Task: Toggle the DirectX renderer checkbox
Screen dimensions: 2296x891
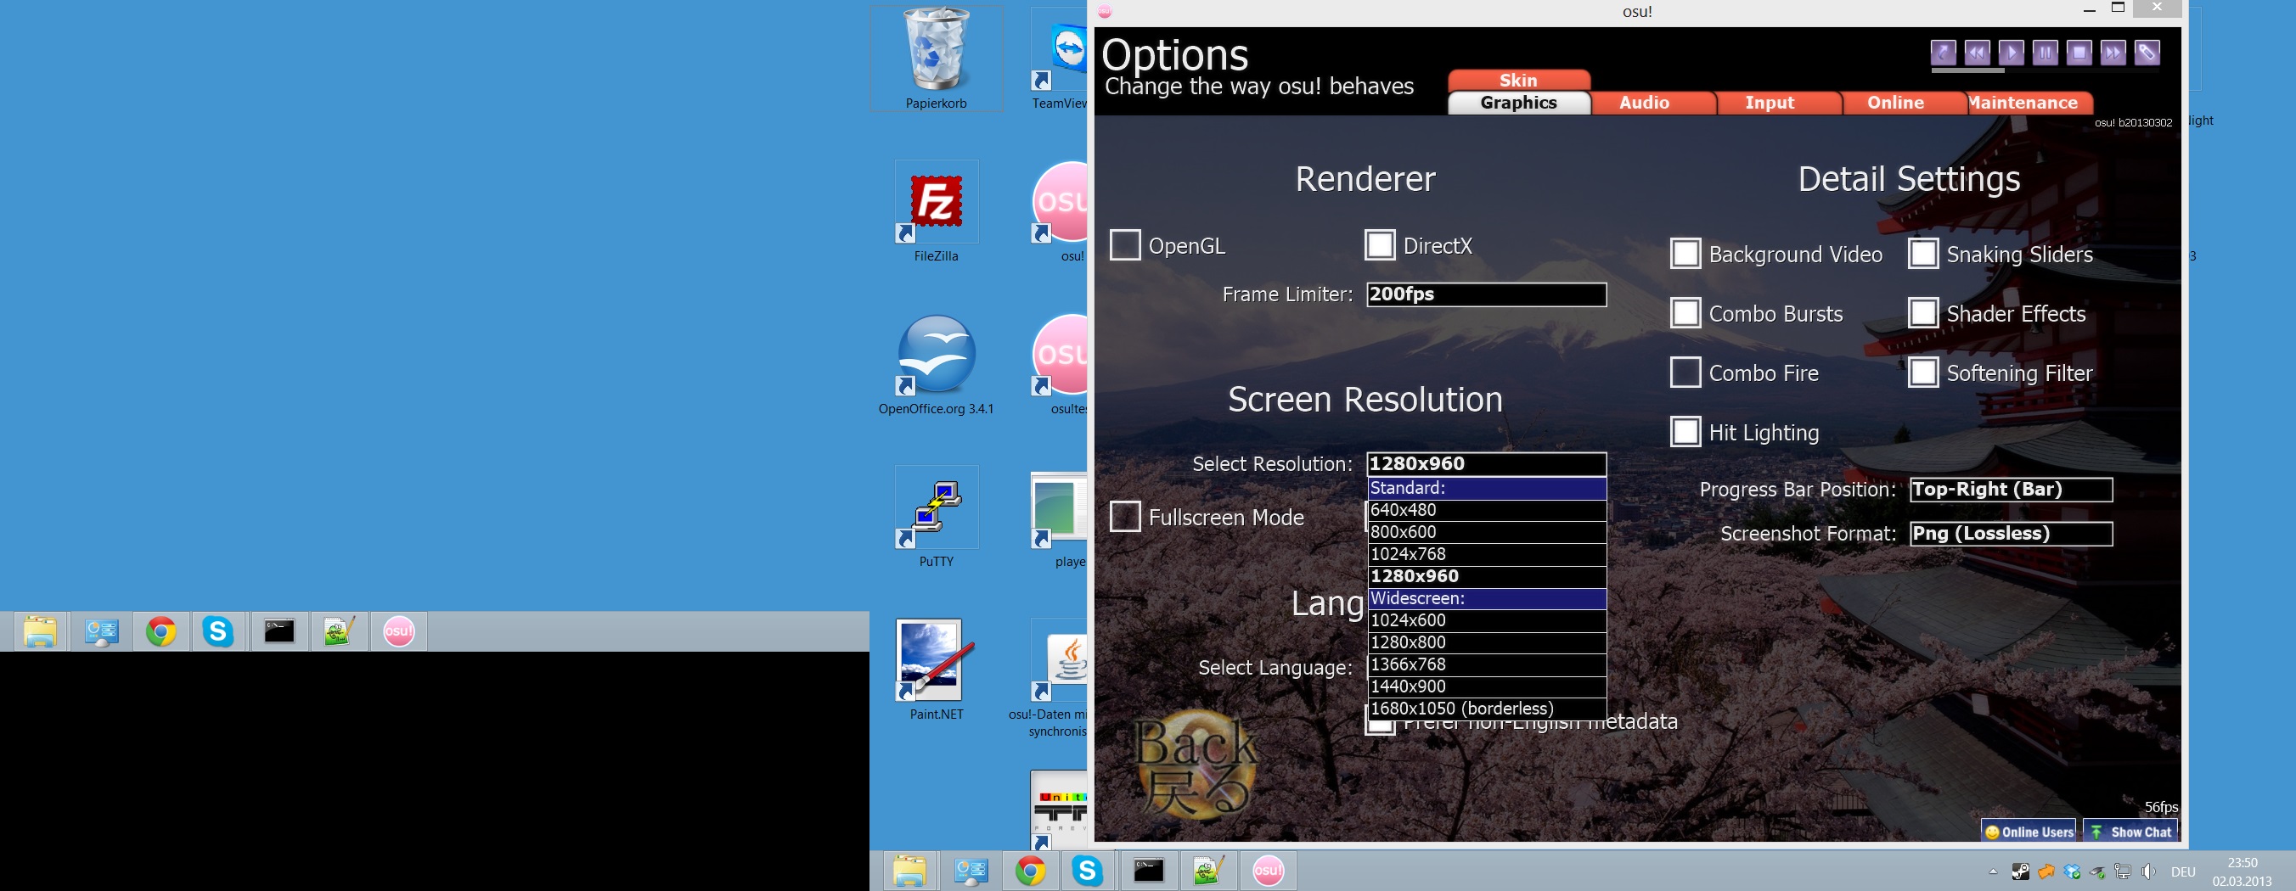Action: pos(1380,245)
